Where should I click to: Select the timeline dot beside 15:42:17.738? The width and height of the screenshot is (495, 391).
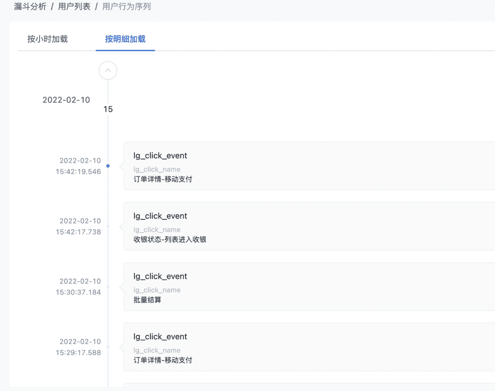(108, 226)
